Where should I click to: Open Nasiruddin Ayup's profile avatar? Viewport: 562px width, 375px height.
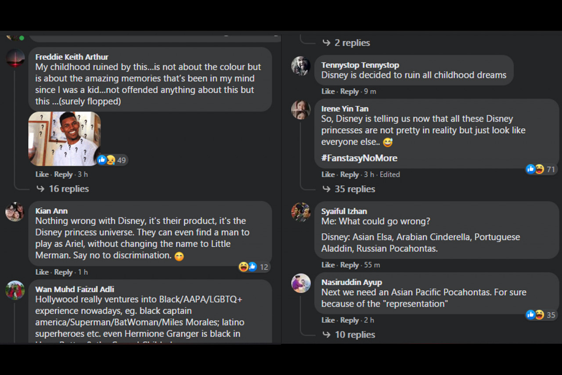[x=301, y=283]
